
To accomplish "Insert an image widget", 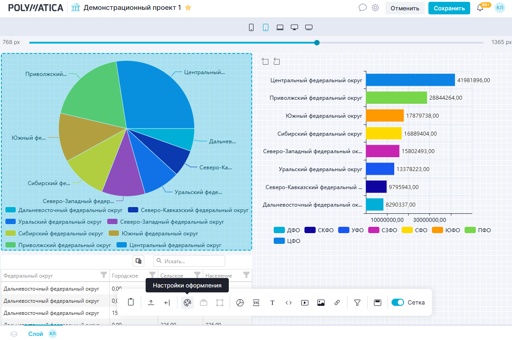I will (321, 303).
